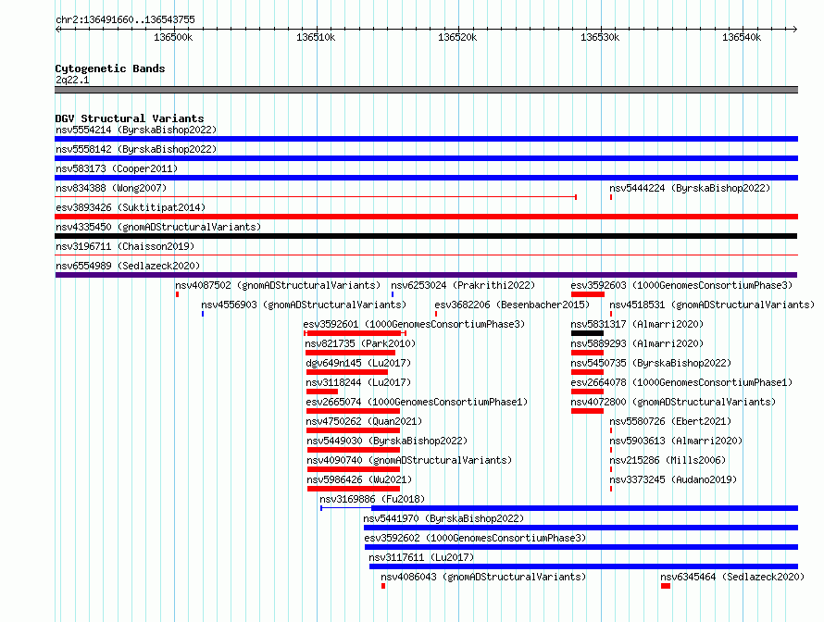Viewport: 824px width, 622px height.
Task: Click the 136510k ruler position
Action: pos(316,37)
